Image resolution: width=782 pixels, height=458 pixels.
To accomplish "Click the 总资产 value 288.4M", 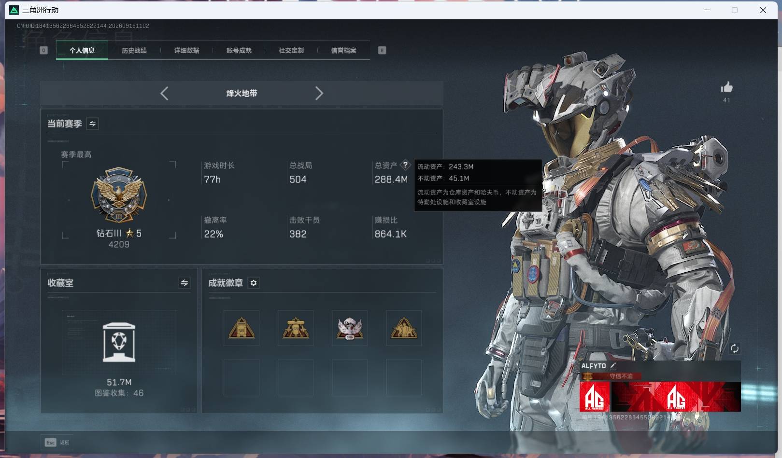I will click(391, 180).
